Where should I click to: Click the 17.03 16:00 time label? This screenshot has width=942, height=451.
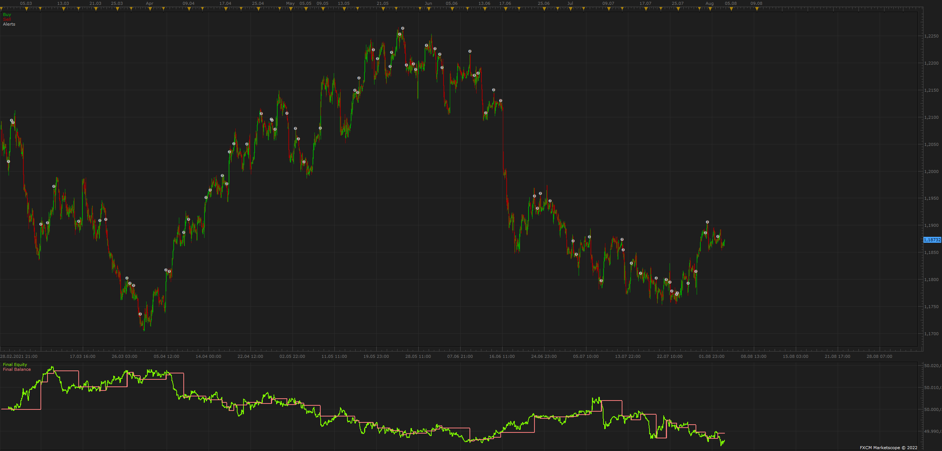[x=83, y=356]
